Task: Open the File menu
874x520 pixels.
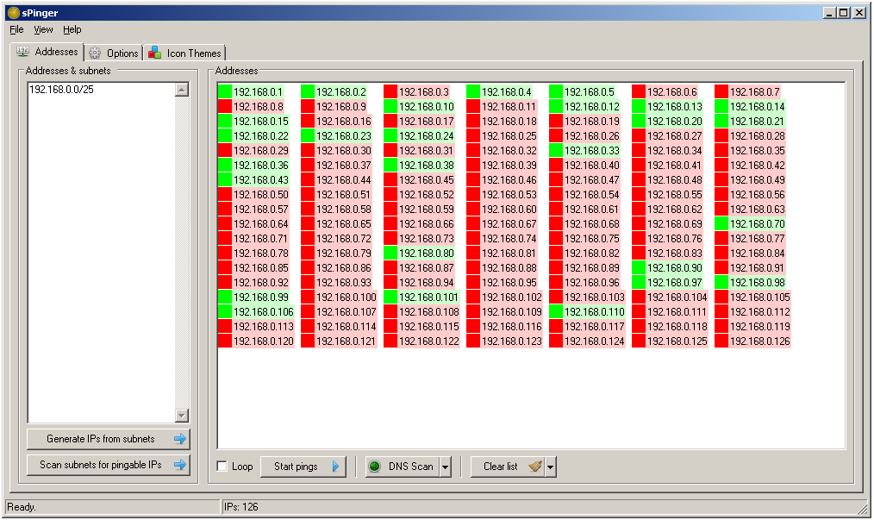Action: [x=16, y=29]
